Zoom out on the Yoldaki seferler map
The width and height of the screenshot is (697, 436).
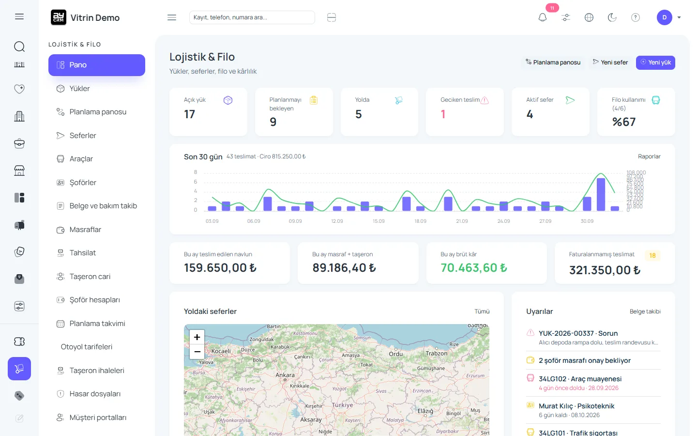(197, 352)
